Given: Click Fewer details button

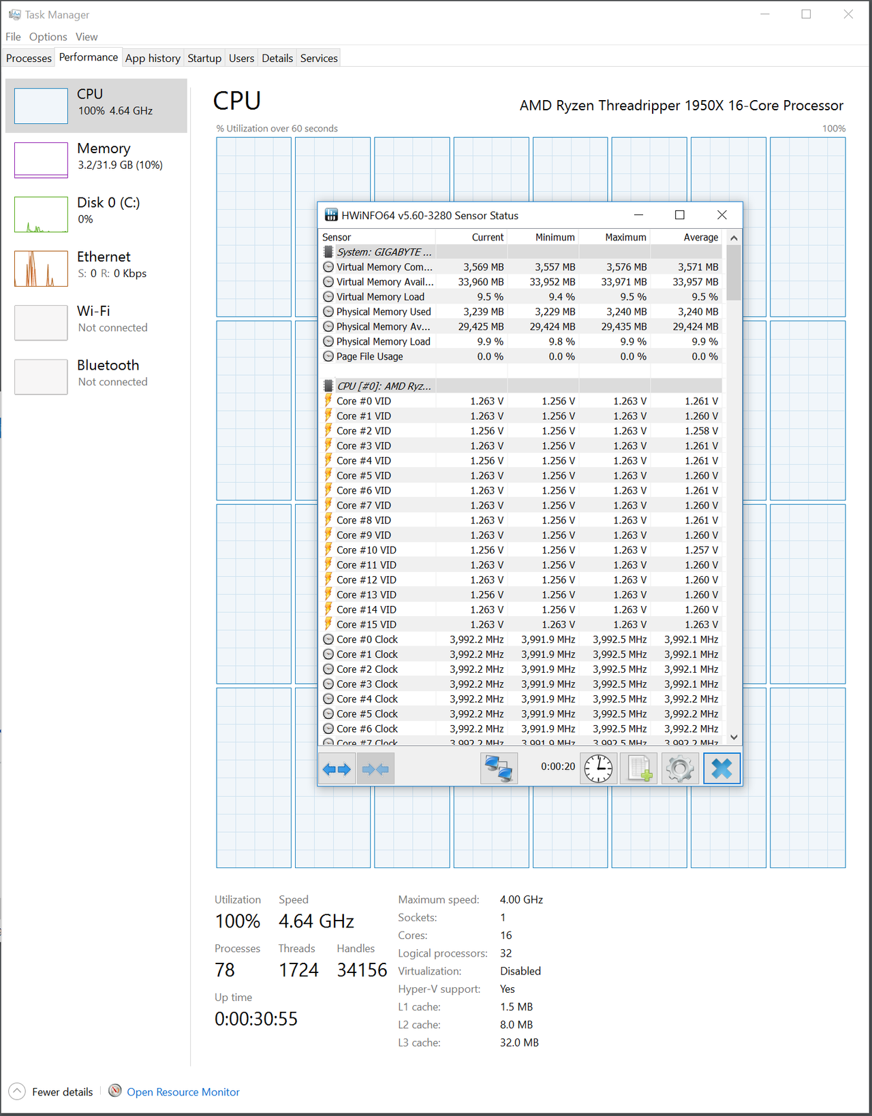Looking at the screenshot, I should pyautogui.click(x=51, y=1092).
